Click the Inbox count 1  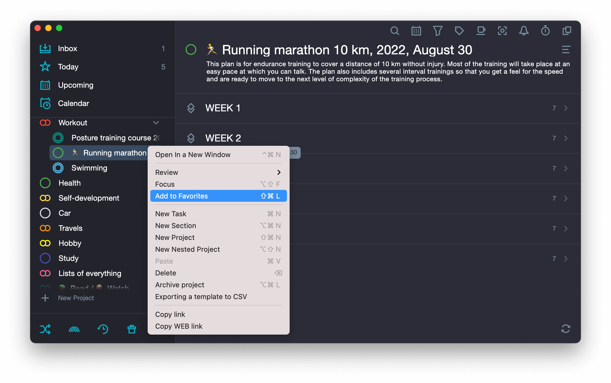click(x=163, y=49)
